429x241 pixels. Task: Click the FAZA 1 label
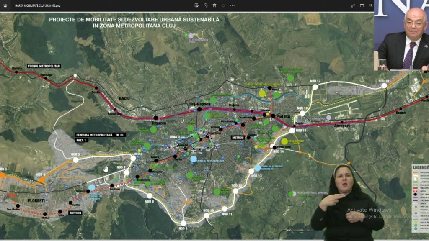coord(81,141)
